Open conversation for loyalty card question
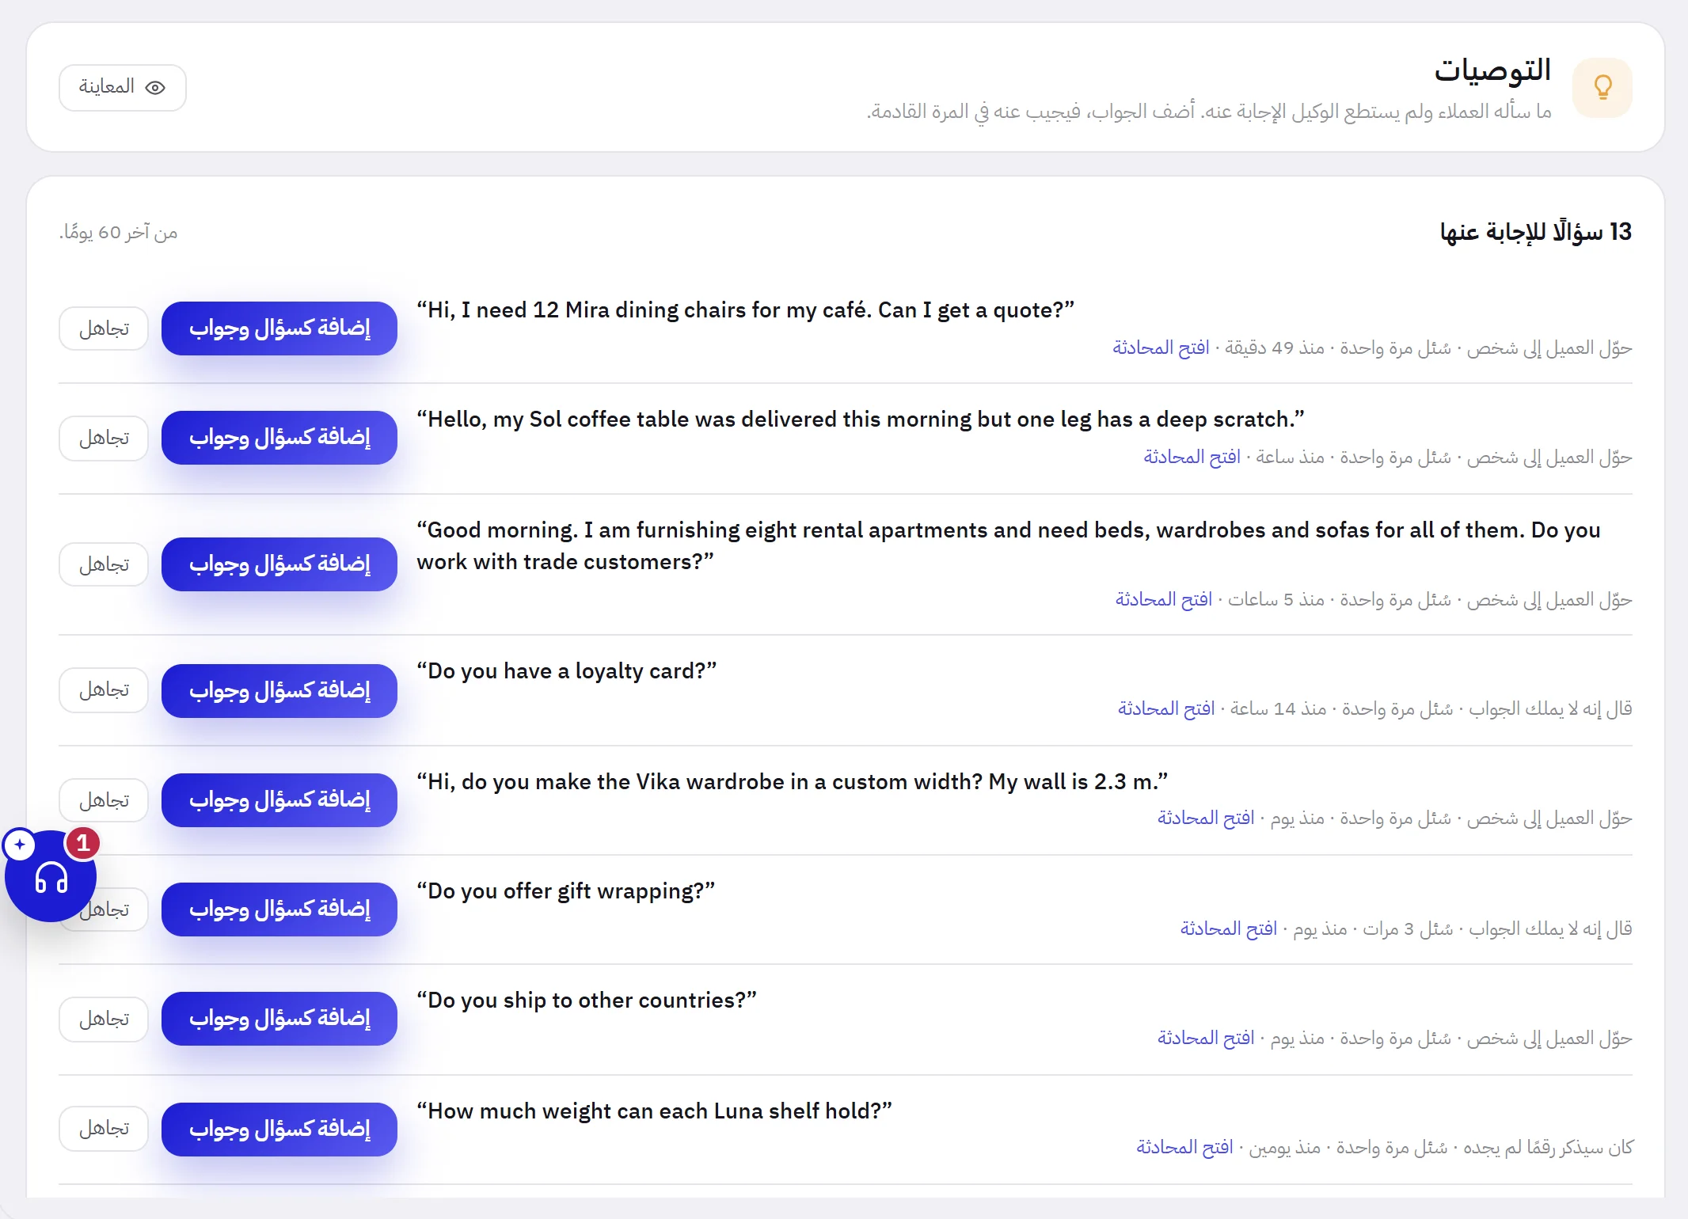Viewport: 1688px width, 1219px height. pyautogui.click(x=1166, y=708)
